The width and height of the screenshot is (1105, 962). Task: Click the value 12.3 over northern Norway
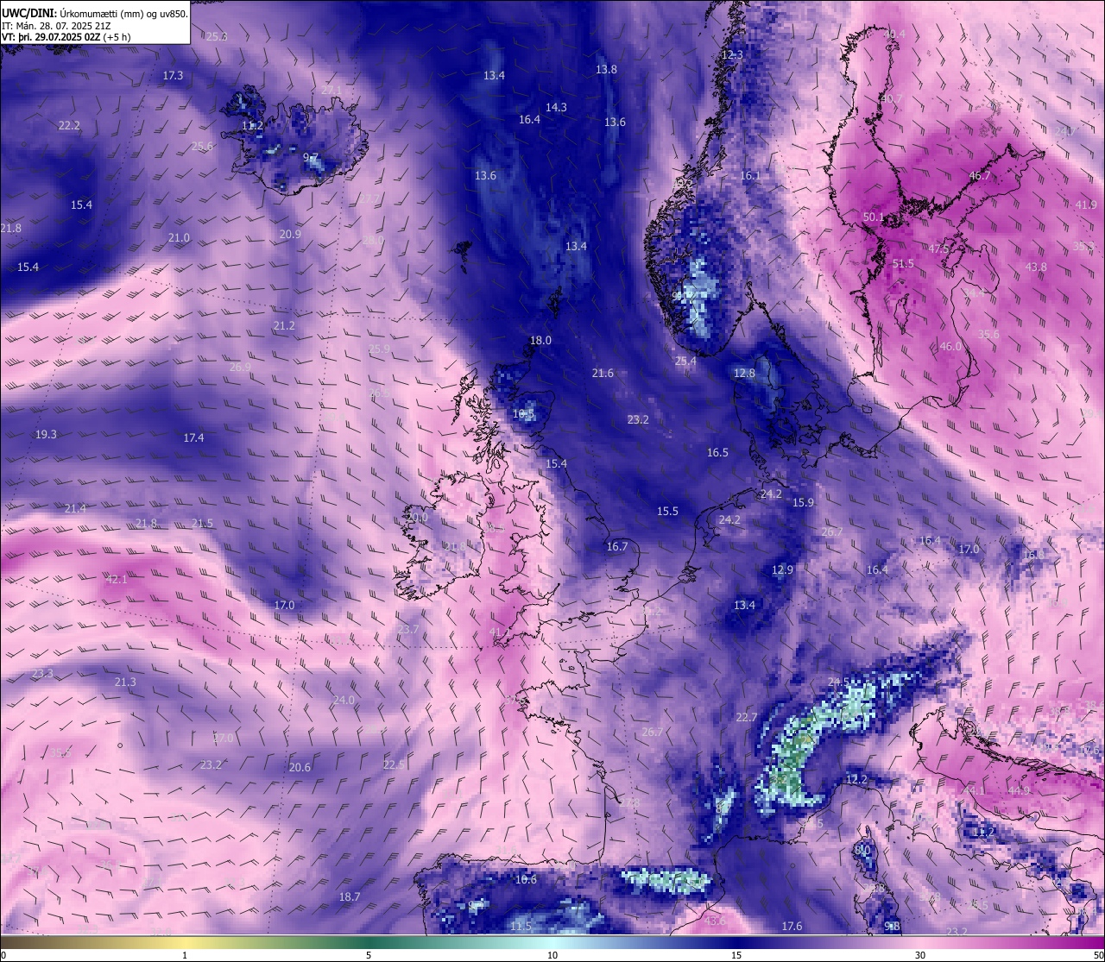pyautogui.click(x=731, y=55)
